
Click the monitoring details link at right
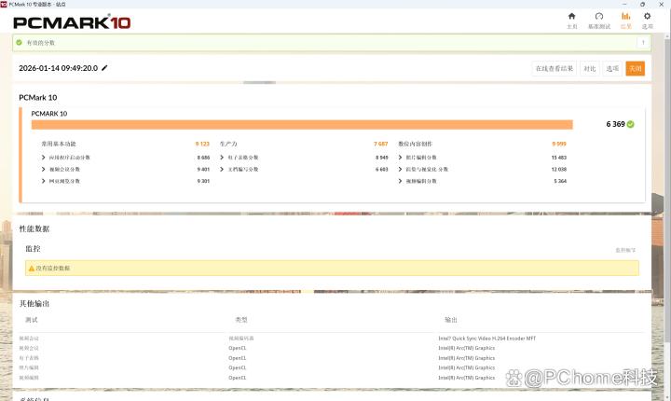(x=625, y=250)
